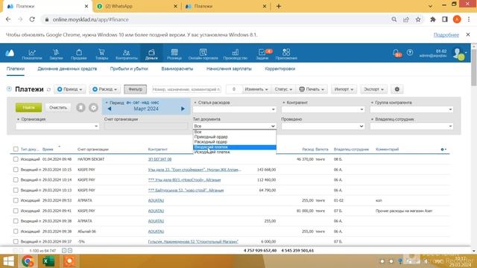Select 'Входящий платеж' in document type list
This screenshot has height=268, width=477.
coord(235,147)
